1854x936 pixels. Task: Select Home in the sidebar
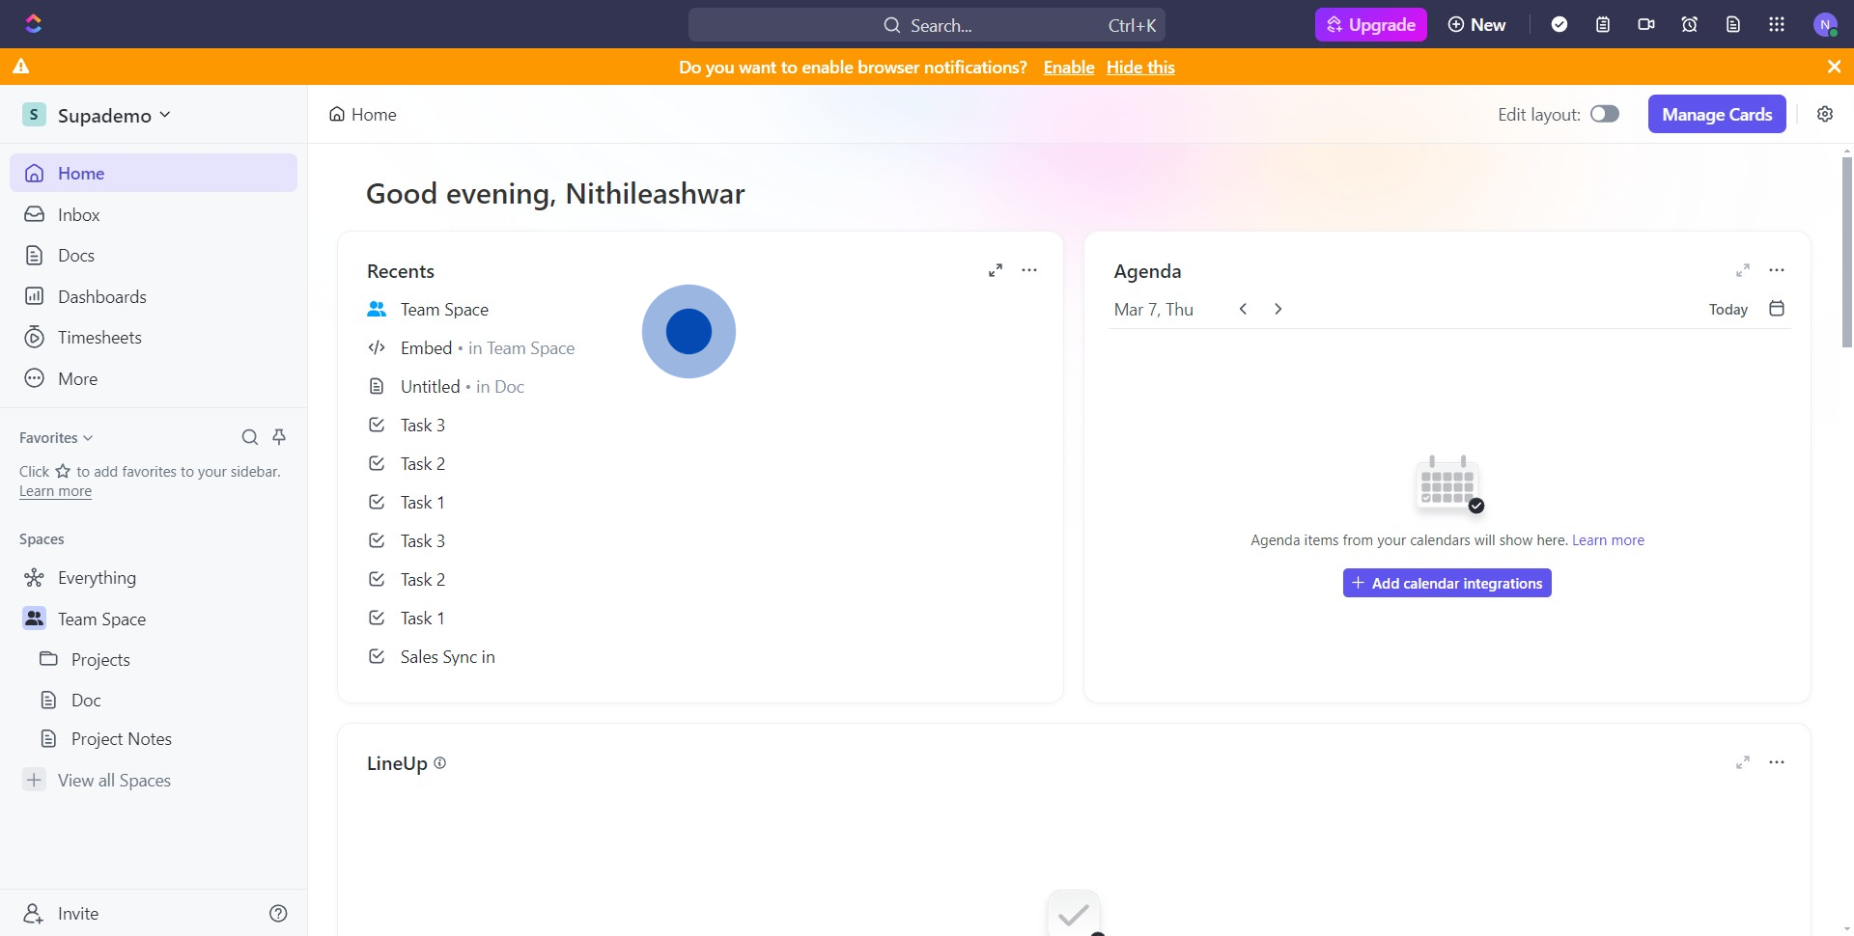(154, 173)
